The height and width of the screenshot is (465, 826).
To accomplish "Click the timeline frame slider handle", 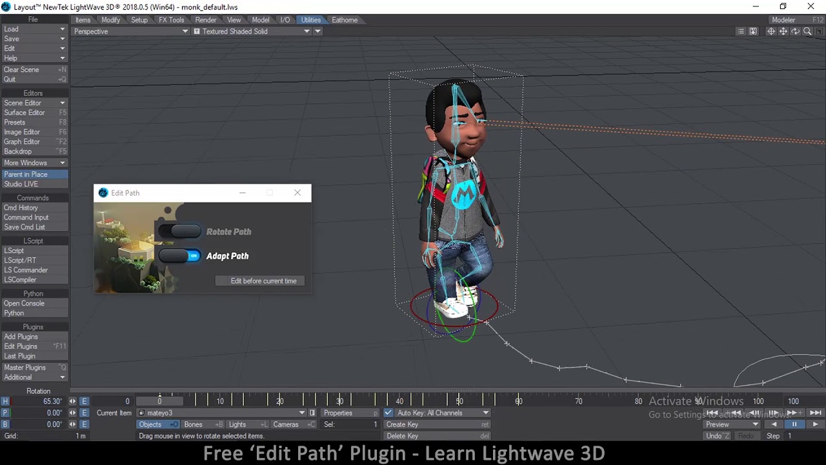I will (x=159, y=401).
